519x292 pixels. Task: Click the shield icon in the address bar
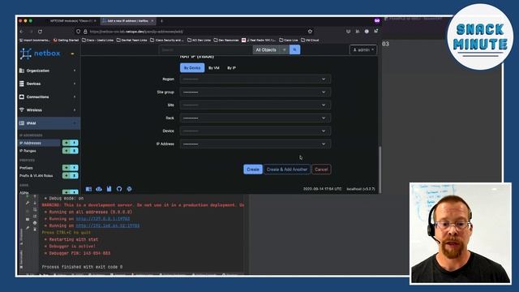point(78,32)
